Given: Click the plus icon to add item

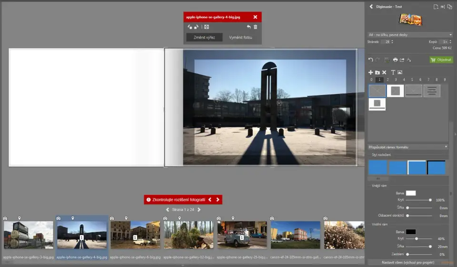Looking at the screenshot, I should pyautogui.click(x=371, y=72).
